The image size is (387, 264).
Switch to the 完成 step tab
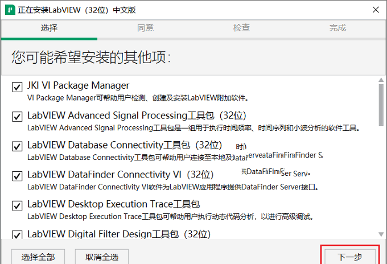click(337, 28)
